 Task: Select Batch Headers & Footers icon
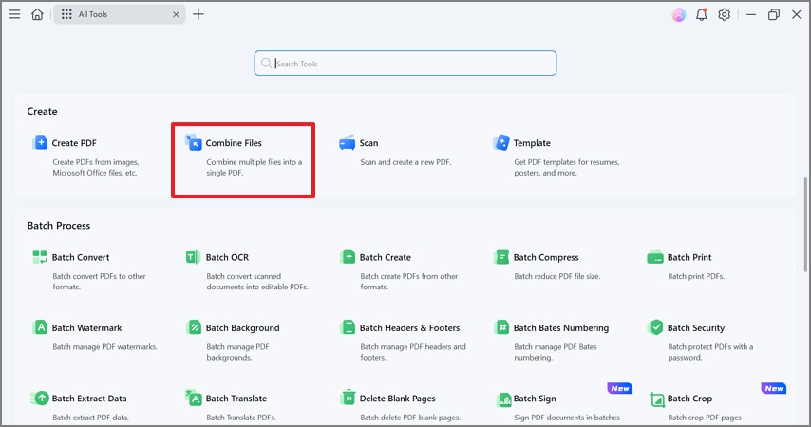pos(349,327)
